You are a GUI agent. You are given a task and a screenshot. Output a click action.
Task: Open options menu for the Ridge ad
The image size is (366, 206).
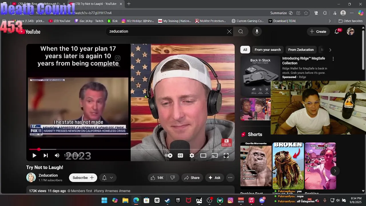pyautogui.click(x=333, y=59)
